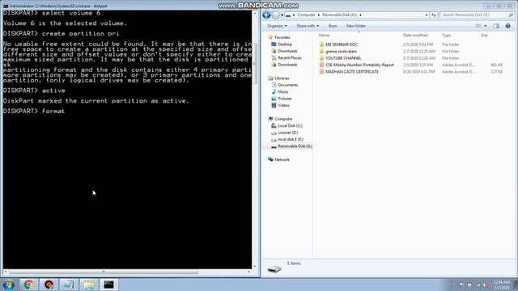Viewport: 518px width, 291px height.
Task: Click Explorer forward navigation arrow
Action: (275, 15)
